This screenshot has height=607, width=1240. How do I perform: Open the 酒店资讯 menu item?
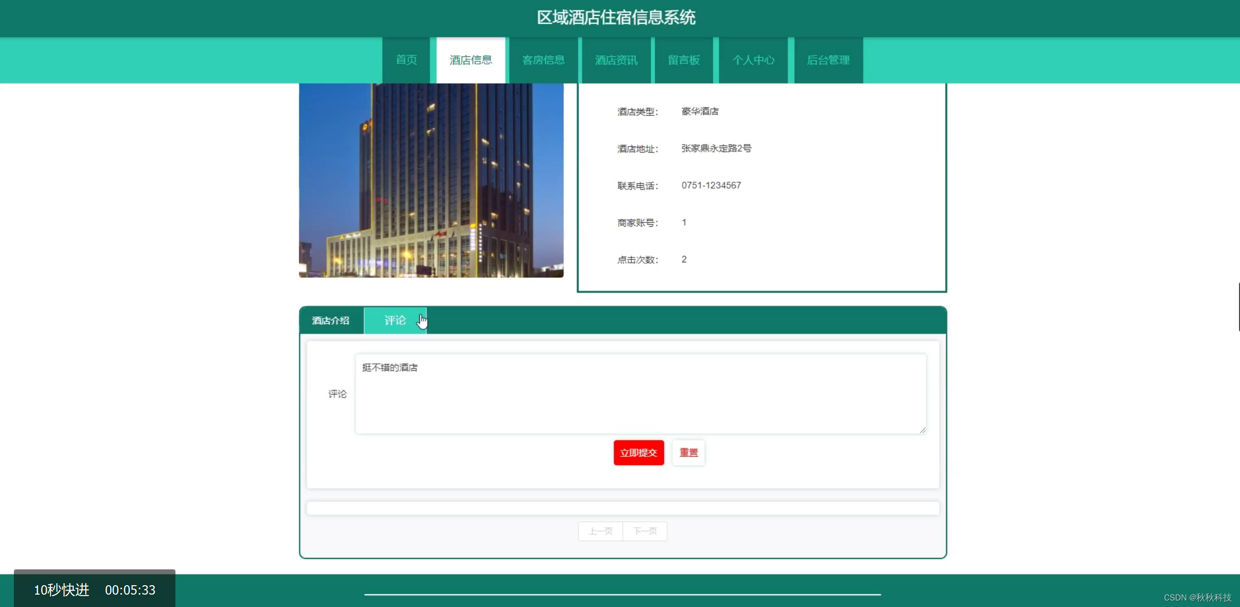pos(616,60)
